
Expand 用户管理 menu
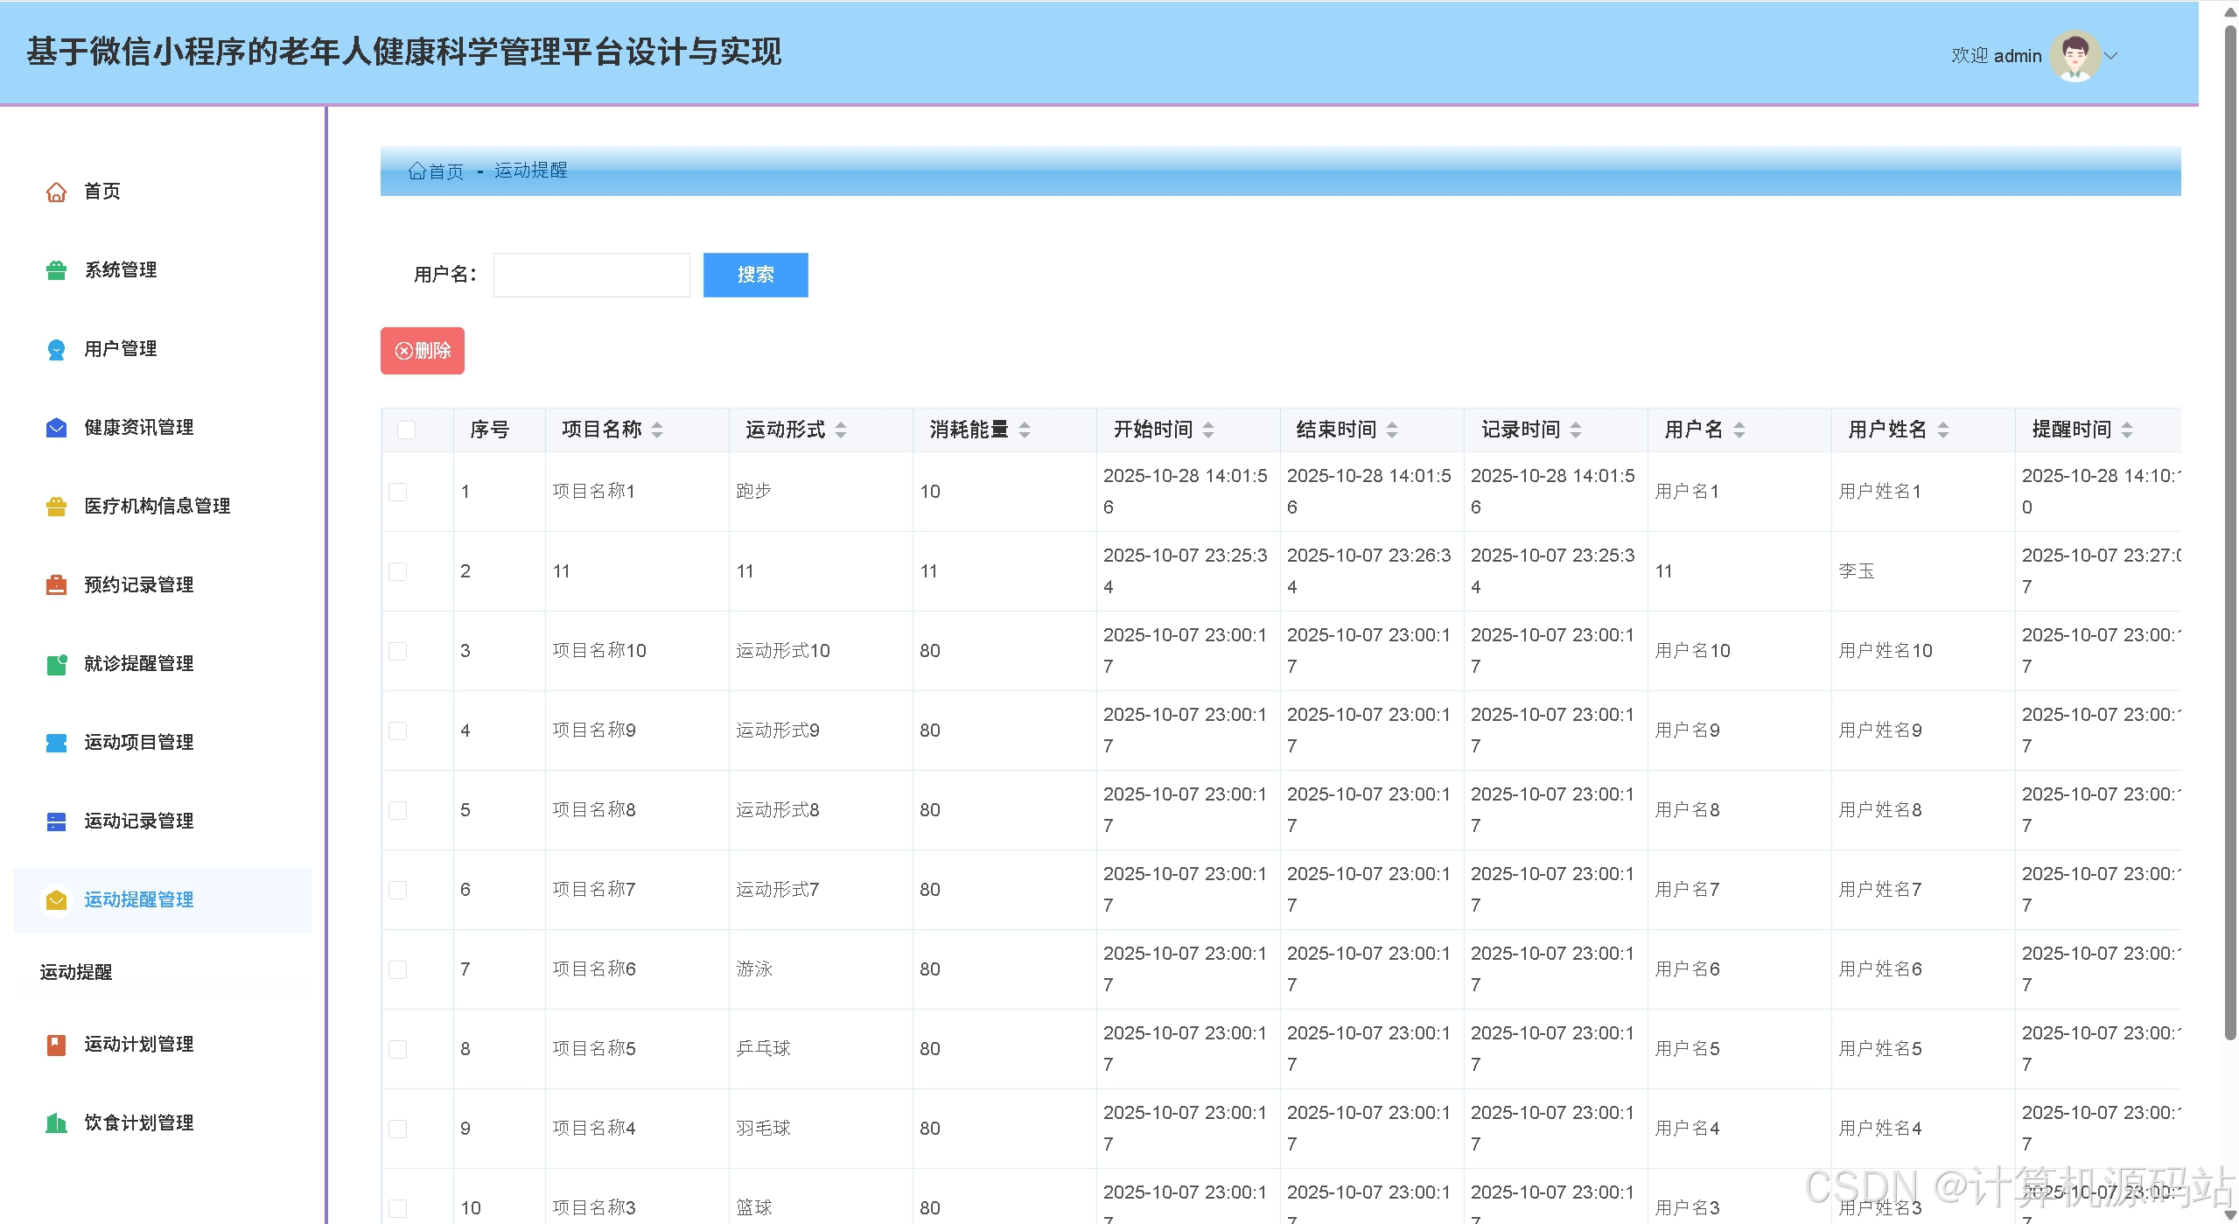tap(162, 349)
